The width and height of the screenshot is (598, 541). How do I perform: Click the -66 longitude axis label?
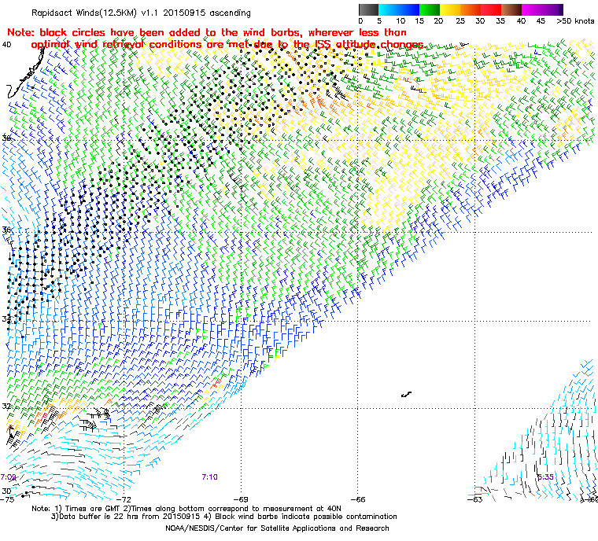358,499
